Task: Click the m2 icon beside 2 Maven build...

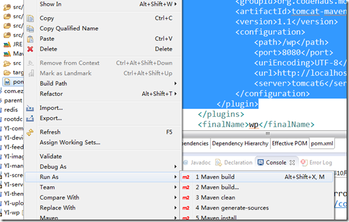Action: pyautogui.click(x=186, y=187)
